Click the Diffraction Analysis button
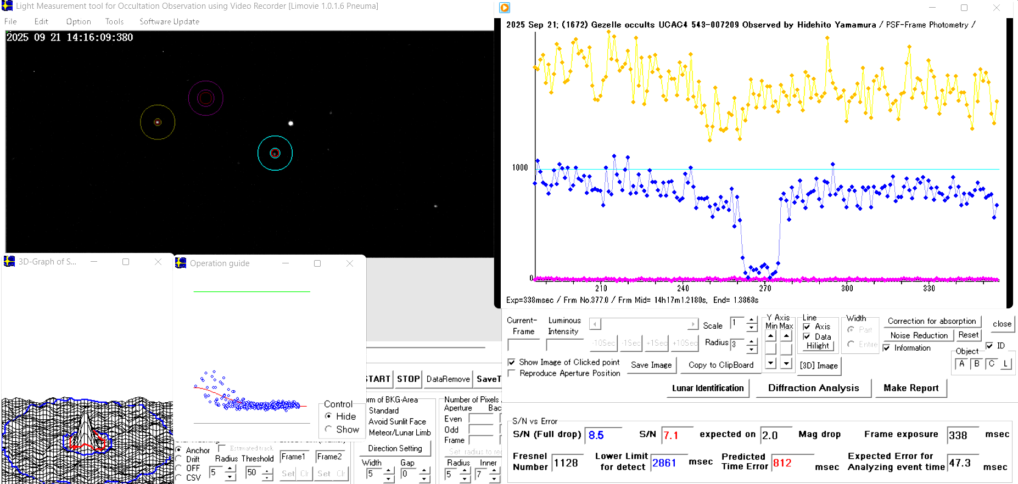Screen dimensions: 1018x484 [x=813, y=388]
